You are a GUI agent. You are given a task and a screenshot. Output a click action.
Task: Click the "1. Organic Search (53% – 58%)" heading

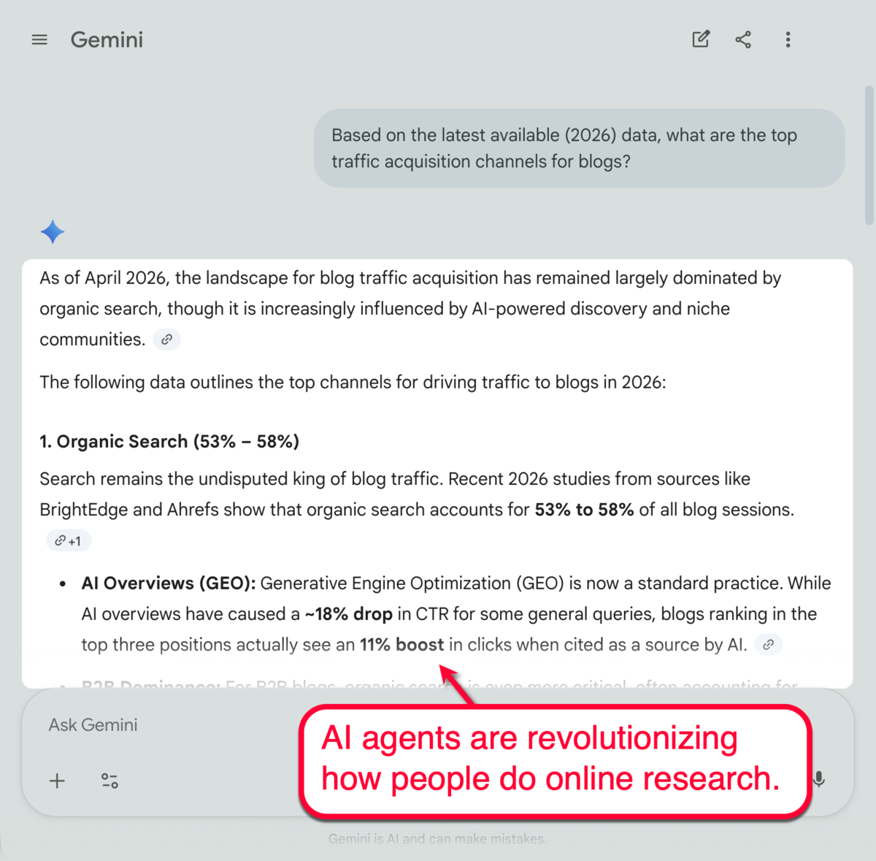pos(169,442)
